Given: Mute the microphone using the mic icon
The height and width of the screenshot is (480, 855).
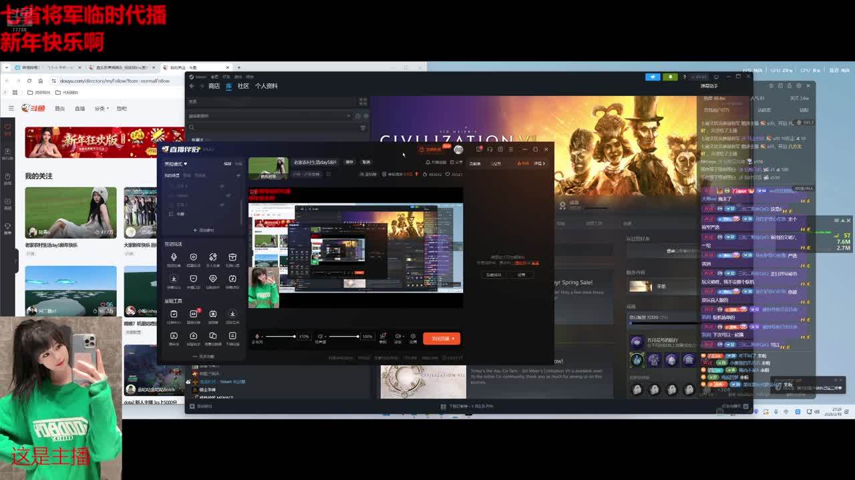Looking at the screenshot, I should tap(257, 337).
